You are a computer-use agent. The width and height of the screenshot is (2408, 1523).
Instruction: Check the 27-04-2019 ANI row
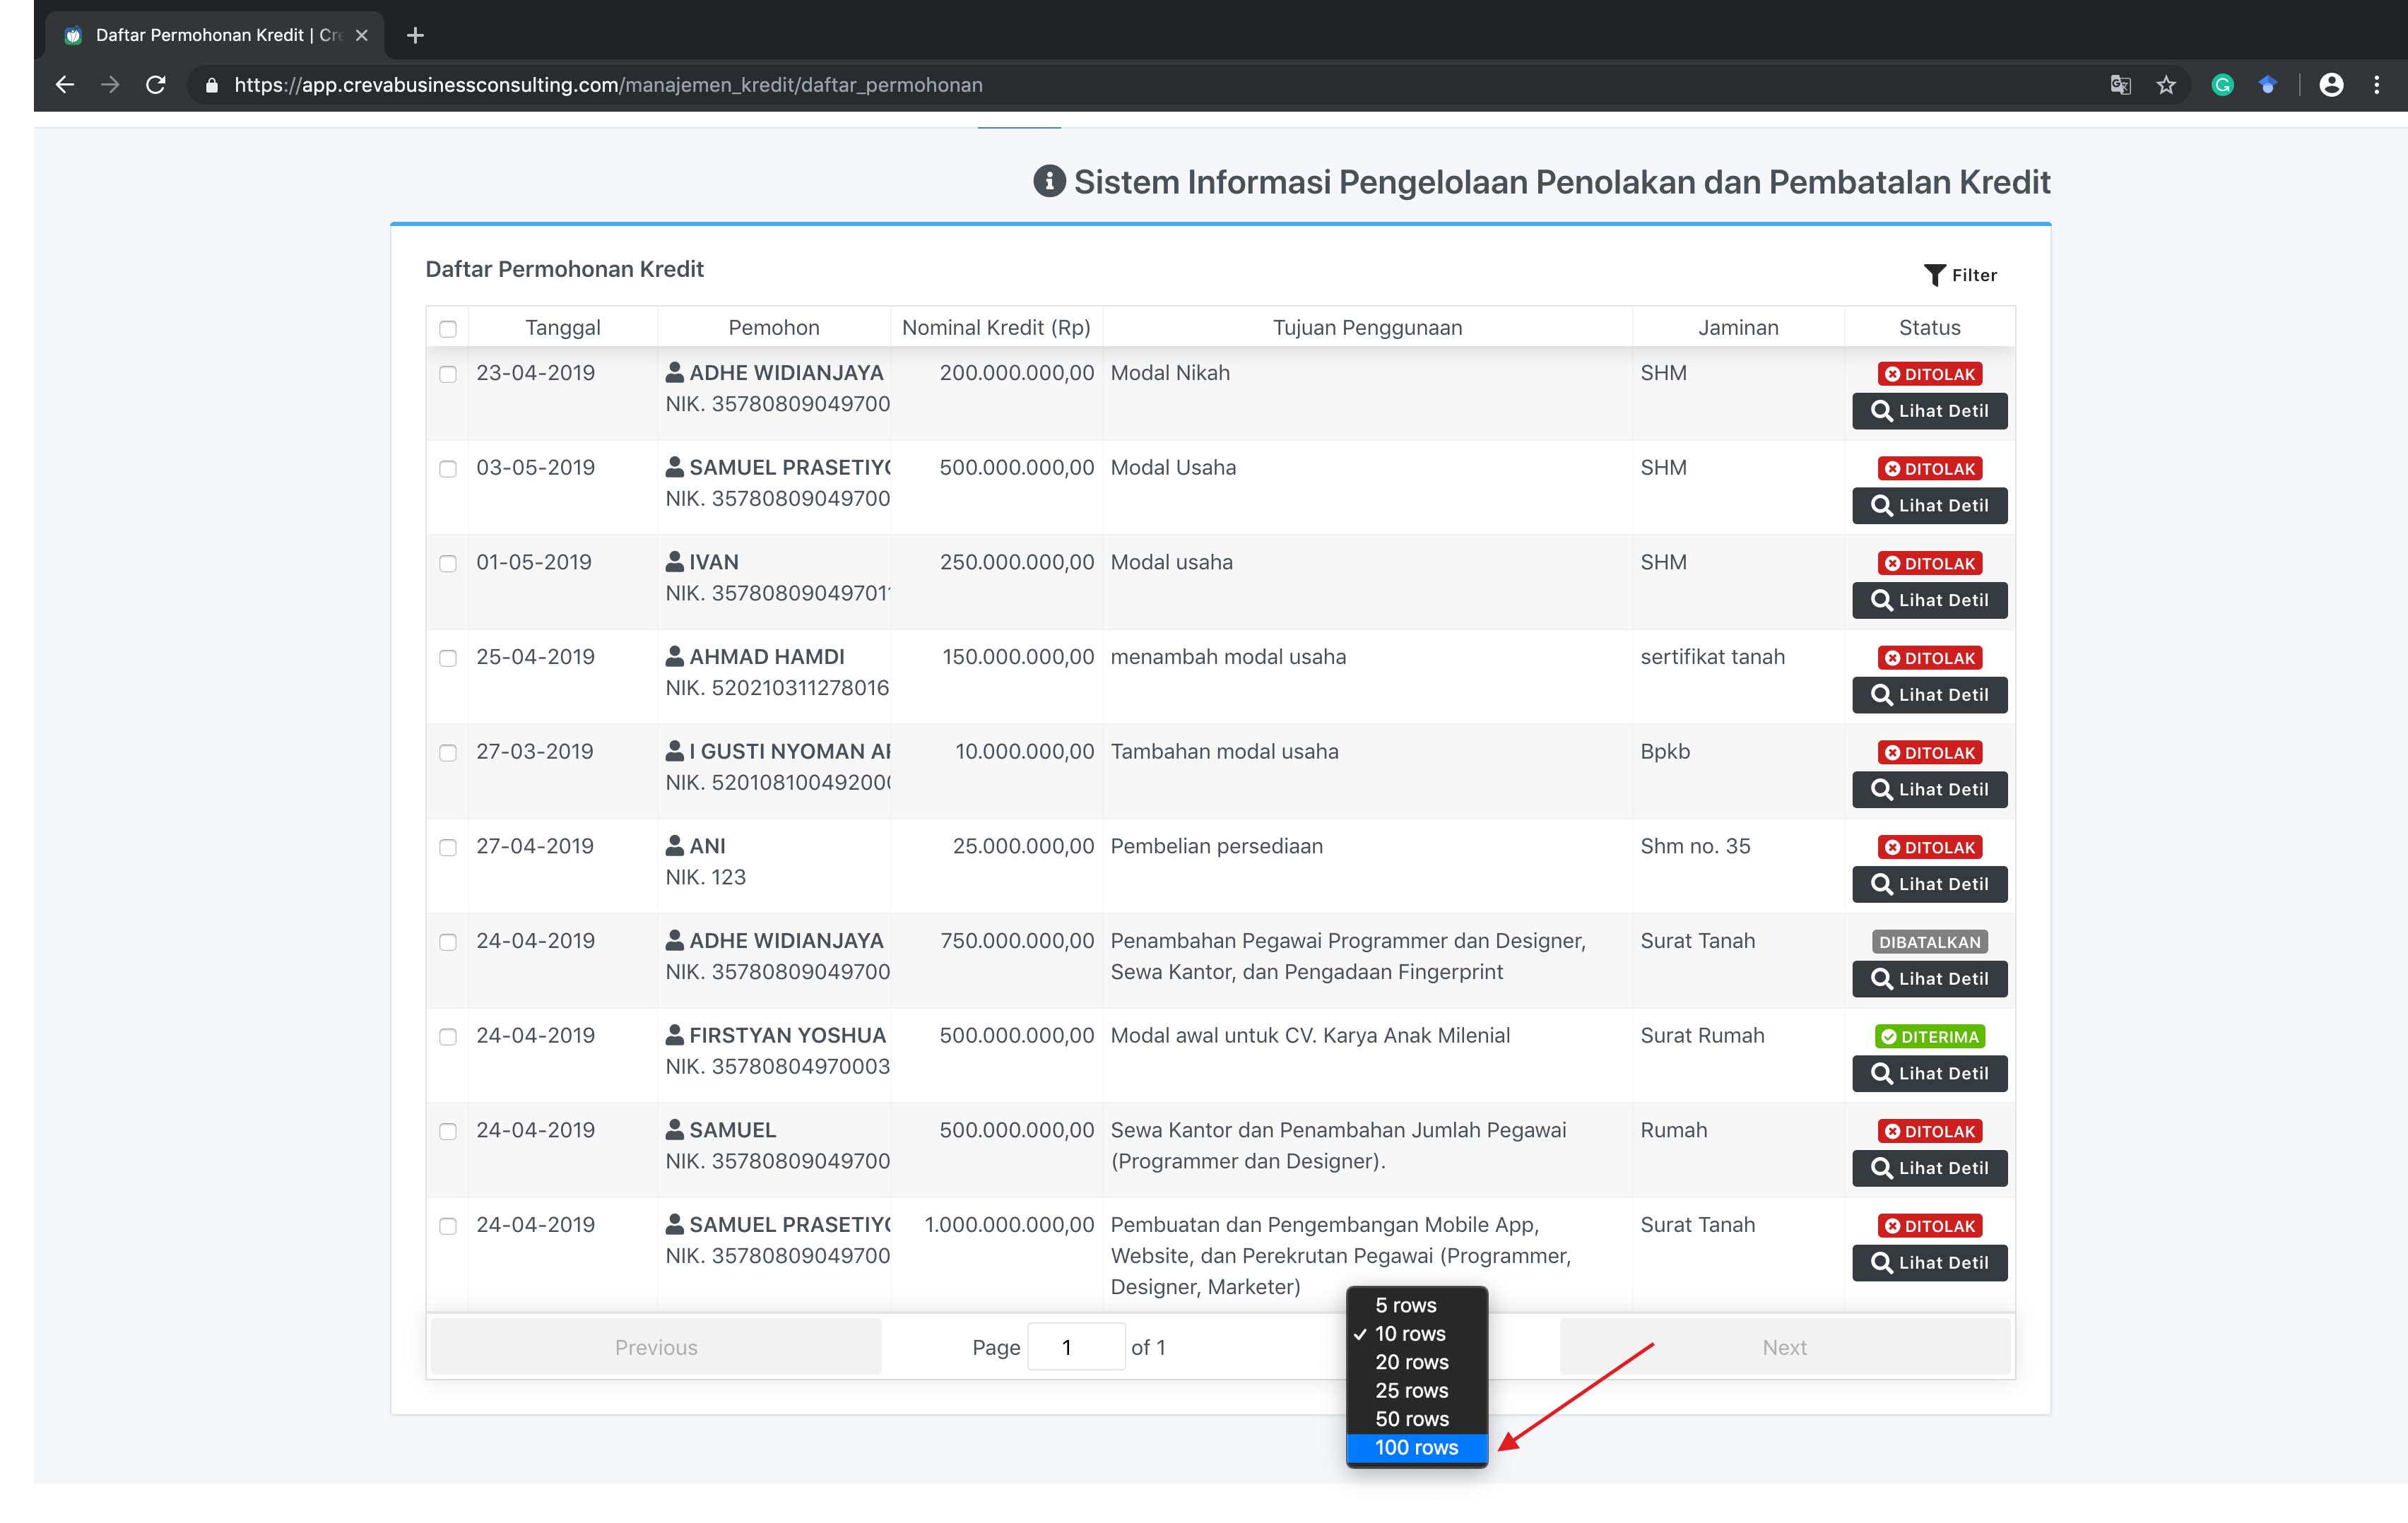coord(448,848)
